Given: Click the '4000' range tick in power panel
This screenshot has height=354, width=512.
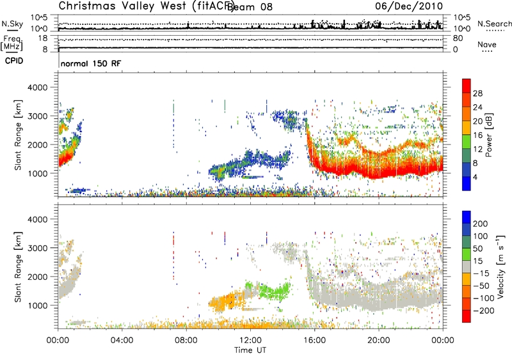Looking at the screenshot, I should [38, 88].
